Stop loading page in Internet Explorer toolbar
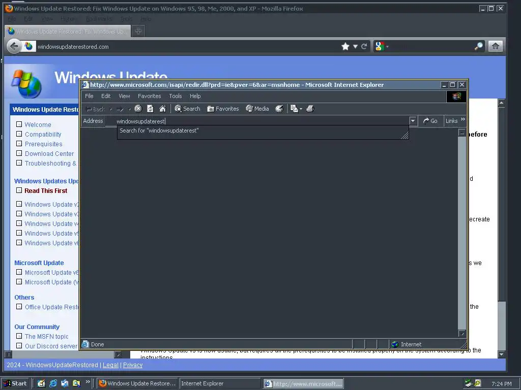This screenshot has width=521, height=390. pyautogui.click(x=138, y=109)
